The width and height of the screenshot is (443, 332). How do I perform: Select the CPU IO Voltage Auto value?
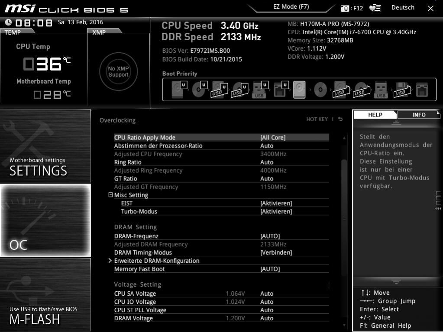267,302
